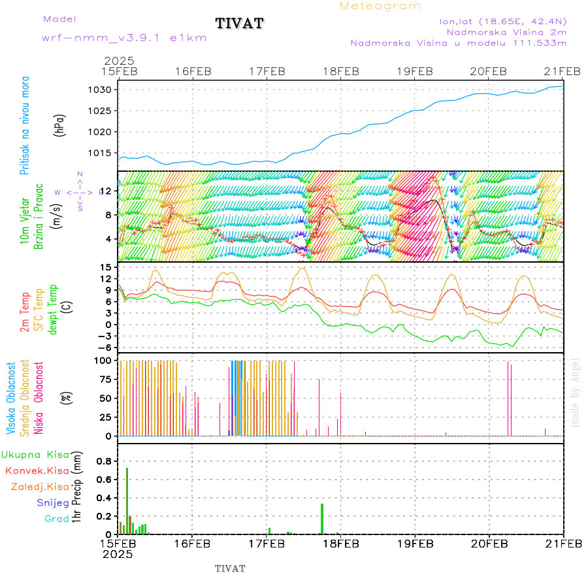Click the model name "wrf-nmm_v3.9.1 e1km"
The height and width of the screenshot is (588, 588).
tap(124, 38)
